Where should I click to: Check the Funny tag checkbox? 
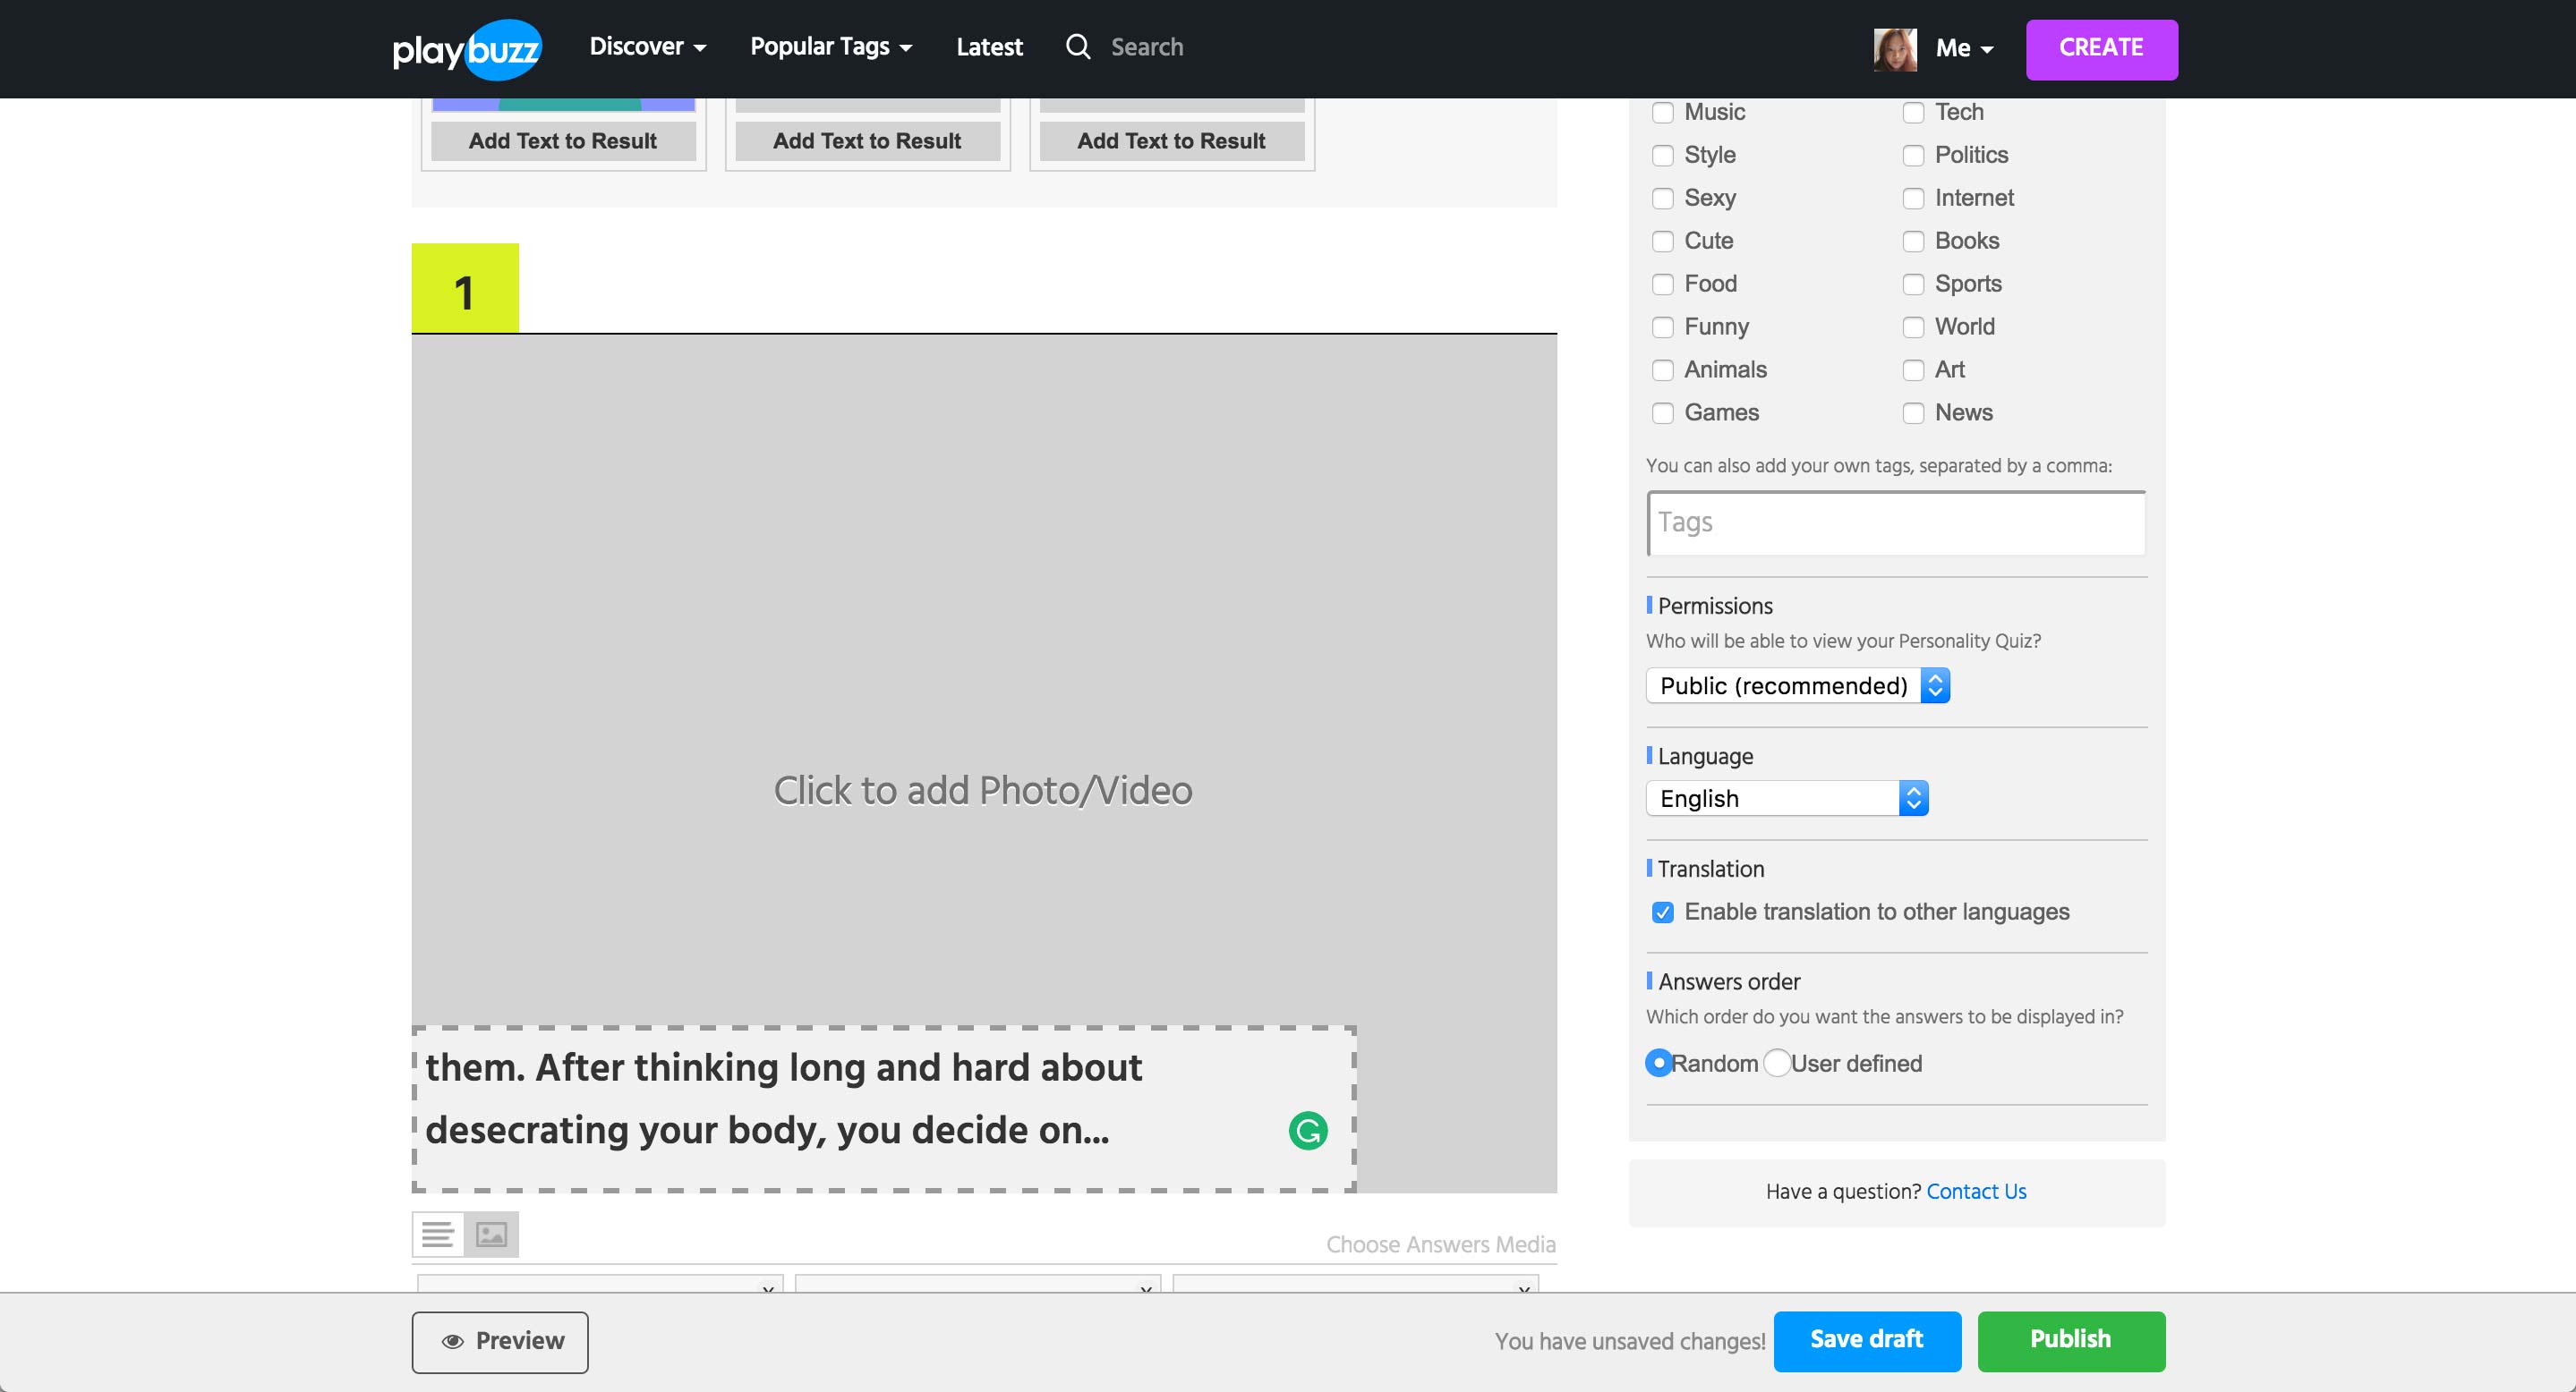pos(1662,327)
